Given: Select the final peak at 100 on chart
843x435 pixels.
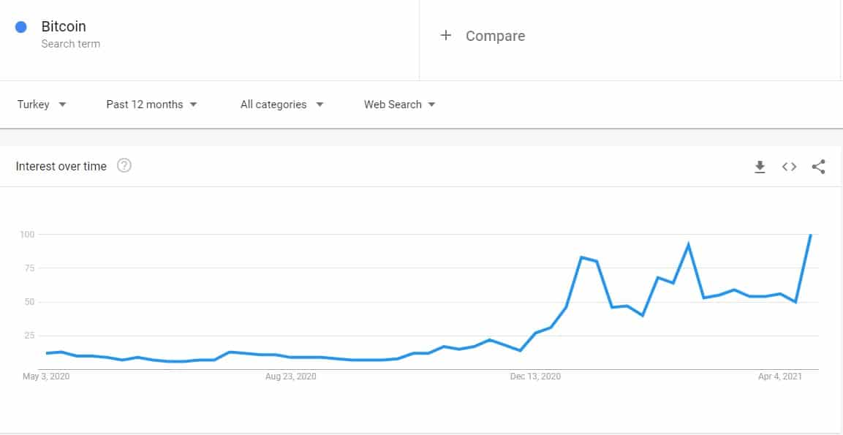Looking at the screenshot, I should pos(810,235).
